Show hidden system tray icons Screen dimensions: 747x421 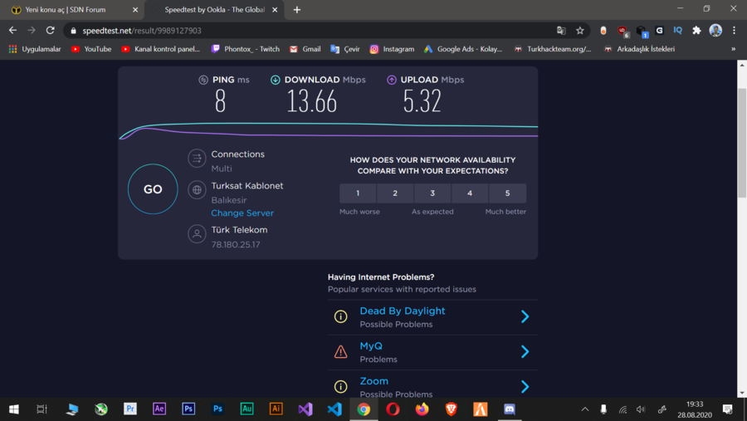(x=585, y=409)
